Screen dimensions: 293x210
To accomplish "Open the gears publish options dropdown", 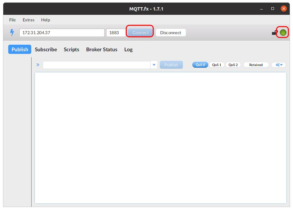I will [x=279, y=65].
